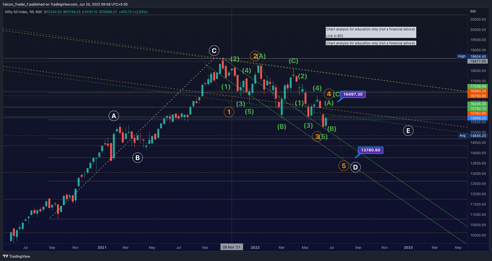Image resolution: width=492 pixels, height=261 pixels.
Task: Click the 2023 label on time axis
Action: [408, 247]
